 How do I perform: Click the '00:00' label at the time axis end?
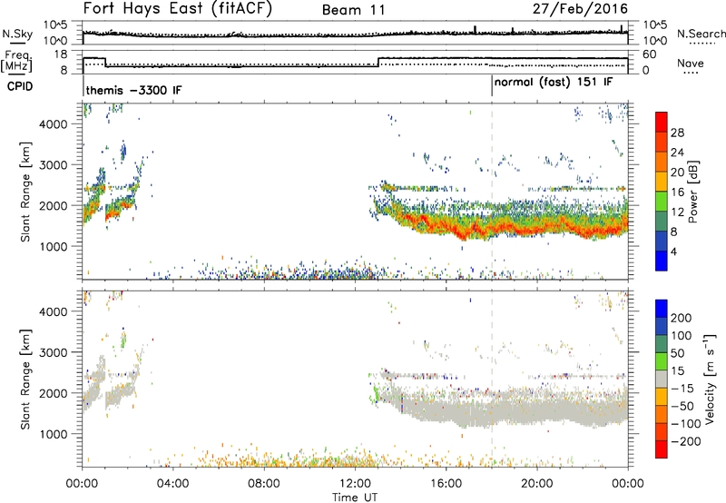tap(627, 484)
